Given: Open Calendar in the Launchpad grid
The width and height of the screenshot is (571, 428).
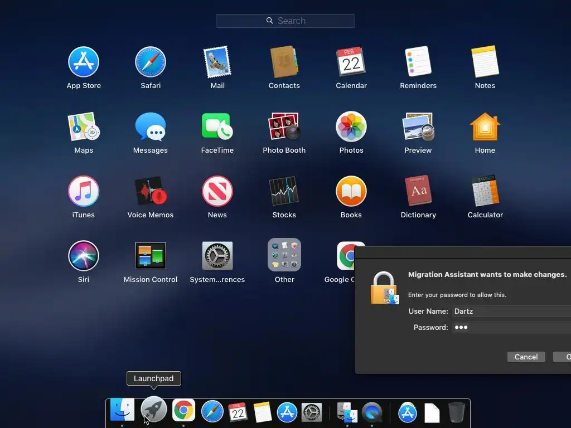Looking at the screenshot, I should pos(351,62).
